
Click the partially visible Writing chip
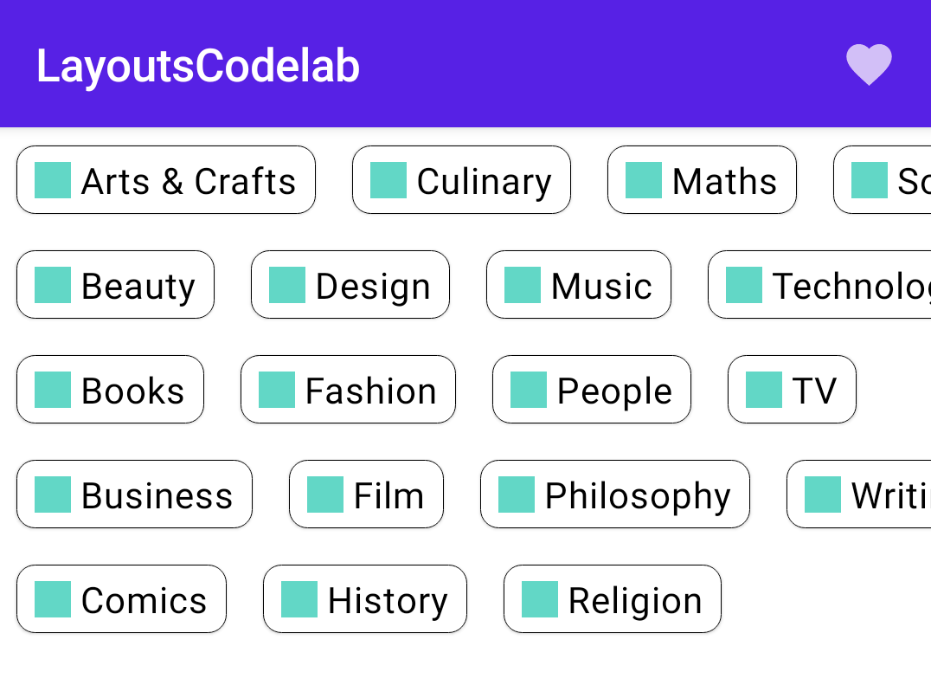[x=859, y=494]
